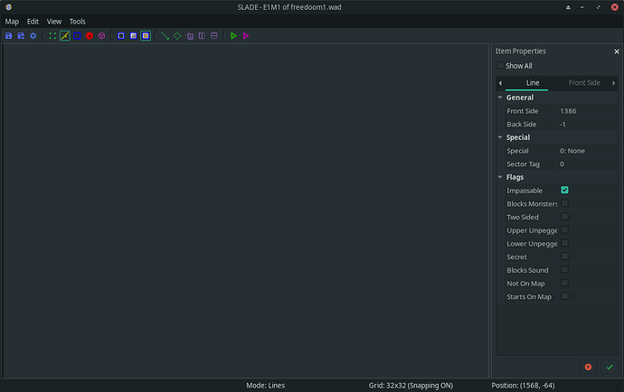
Task: Select the Sectors mode icon
Action: click(78, 35)
